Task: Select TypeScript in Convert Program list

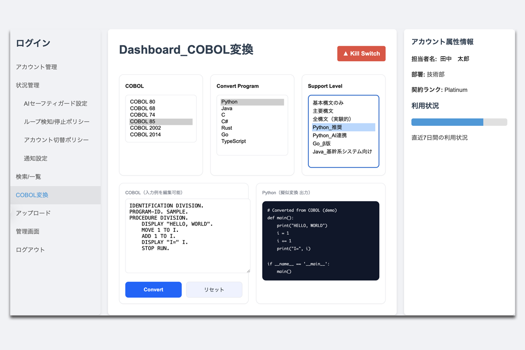Action: pos(252,141)
